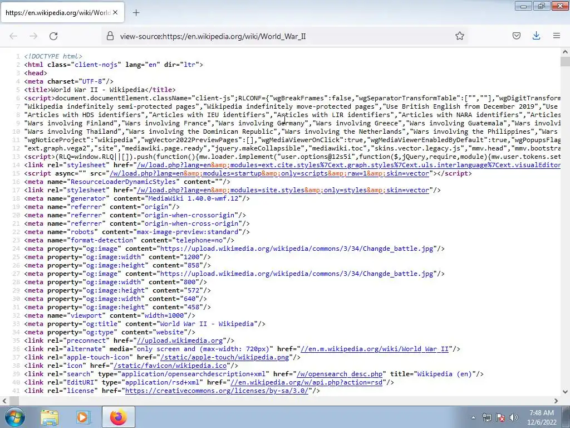570x428 pixels.
Task: Click the "Wikipedia (en)" title value
Action: [445, 374]
